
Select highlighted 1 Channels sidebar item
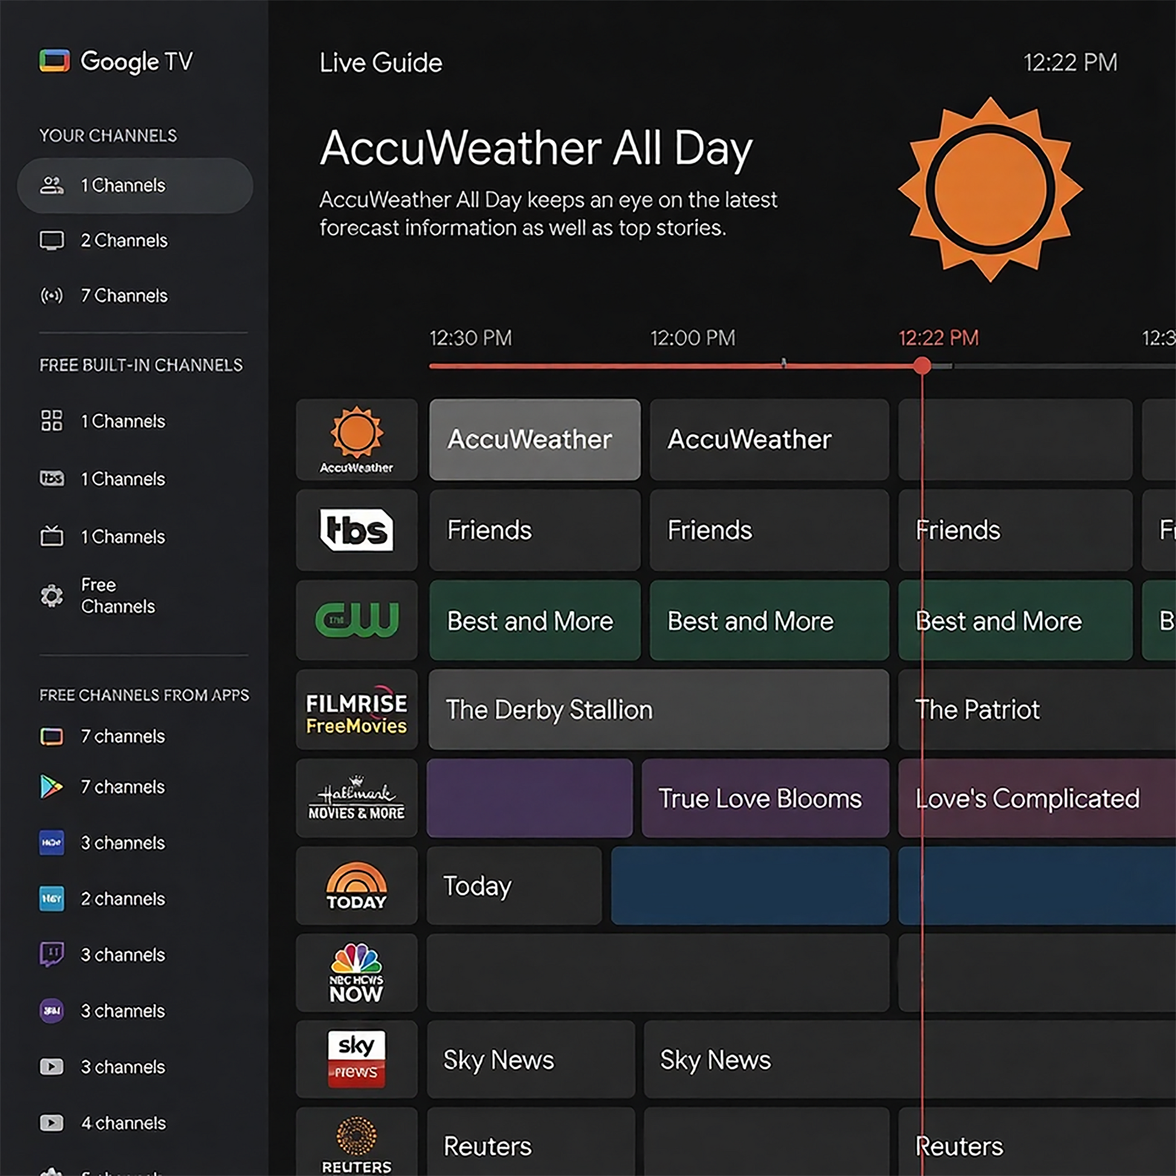(135, 186)
